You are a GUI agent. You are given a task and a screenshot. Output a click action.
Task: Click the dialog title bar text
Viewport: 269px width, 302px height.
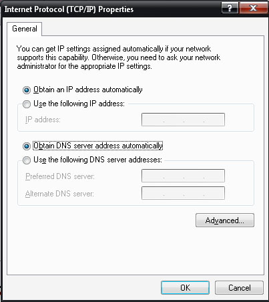coord(69,9)
